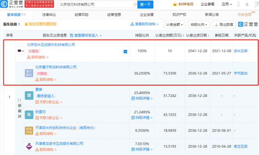Click the 查一下 search button
This screenshot has width=259, height=155.
pos(145,4)
